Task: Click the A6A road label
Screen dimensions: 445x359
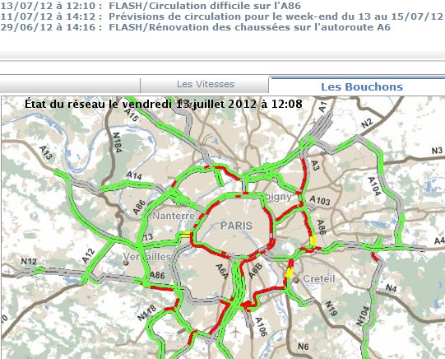Action: point(222,271)
